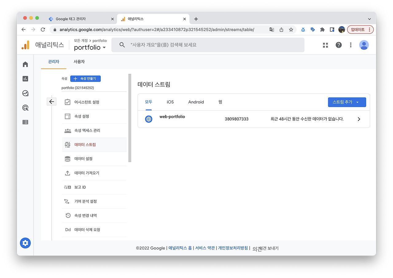Click the back arrow in property column
393x278 pixels.
pyautogui.click(x=52, y=102)
